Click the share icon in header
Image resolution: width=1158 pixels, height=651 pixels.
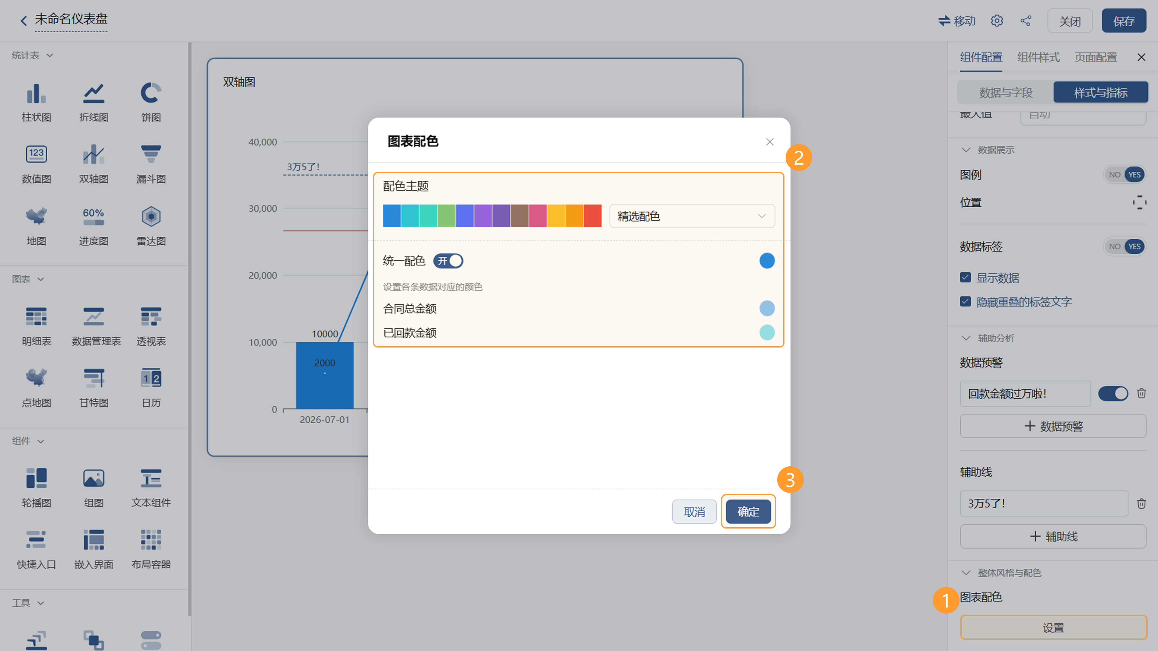[x=1026, y=21]
